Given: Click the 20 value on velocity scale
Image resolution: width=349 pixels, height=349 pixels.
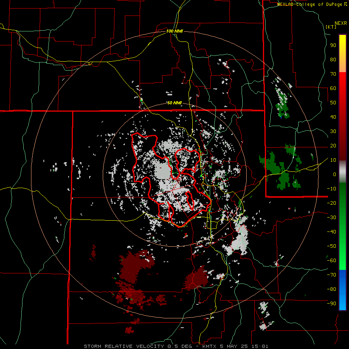Looking at the screenshot, I should 333,146.
